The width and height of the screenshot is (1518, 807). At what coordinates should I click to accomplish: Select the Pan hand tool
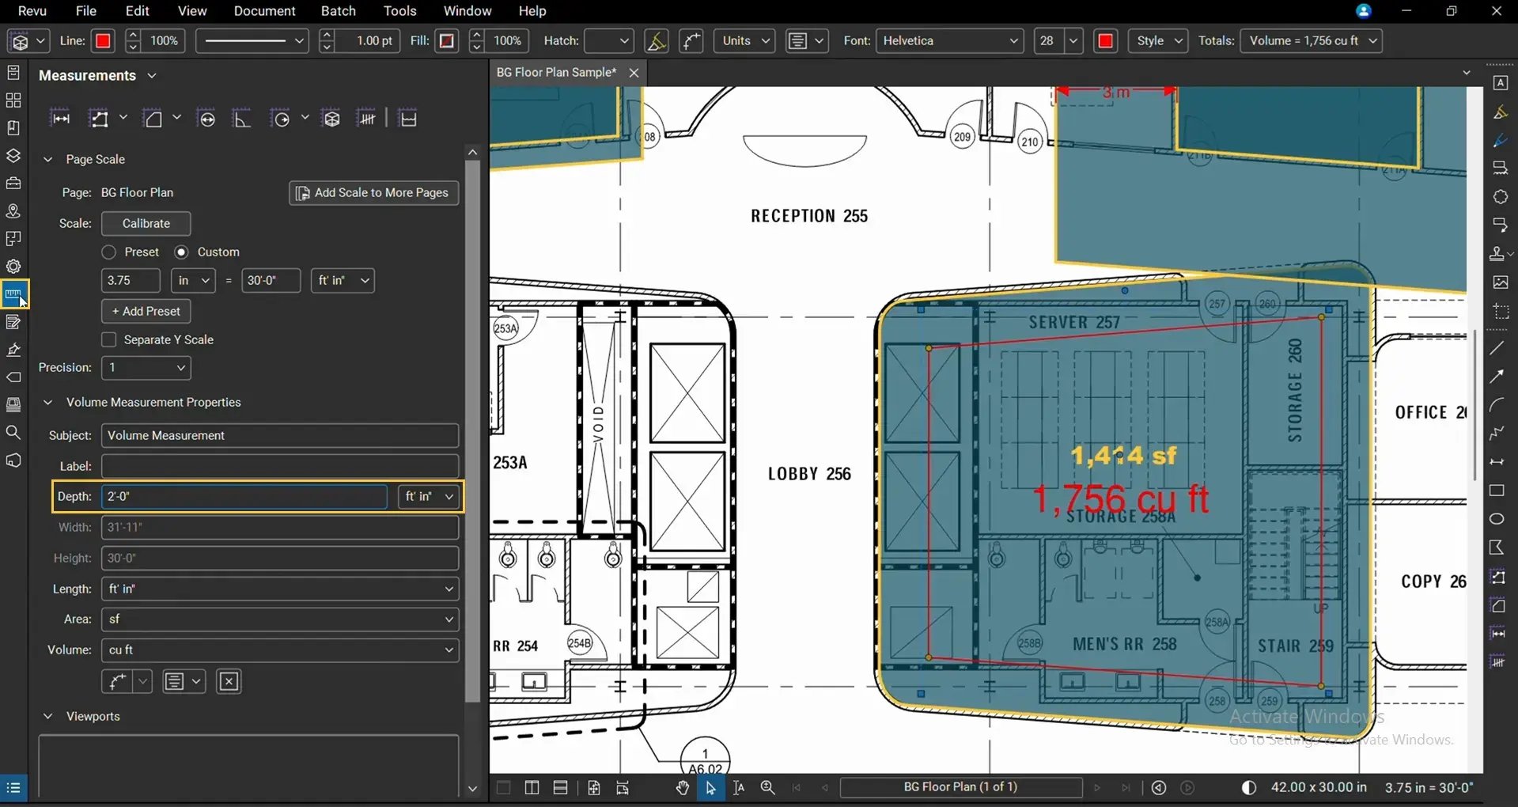[x=683, y=788]
